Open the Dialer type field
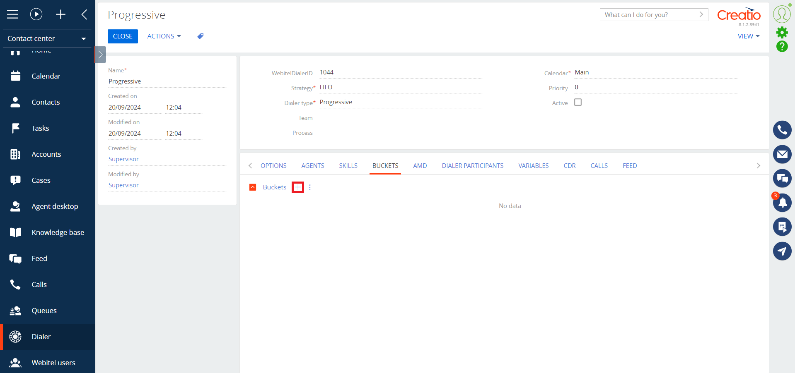Screen dimensions: 795x373 [401, 102]
